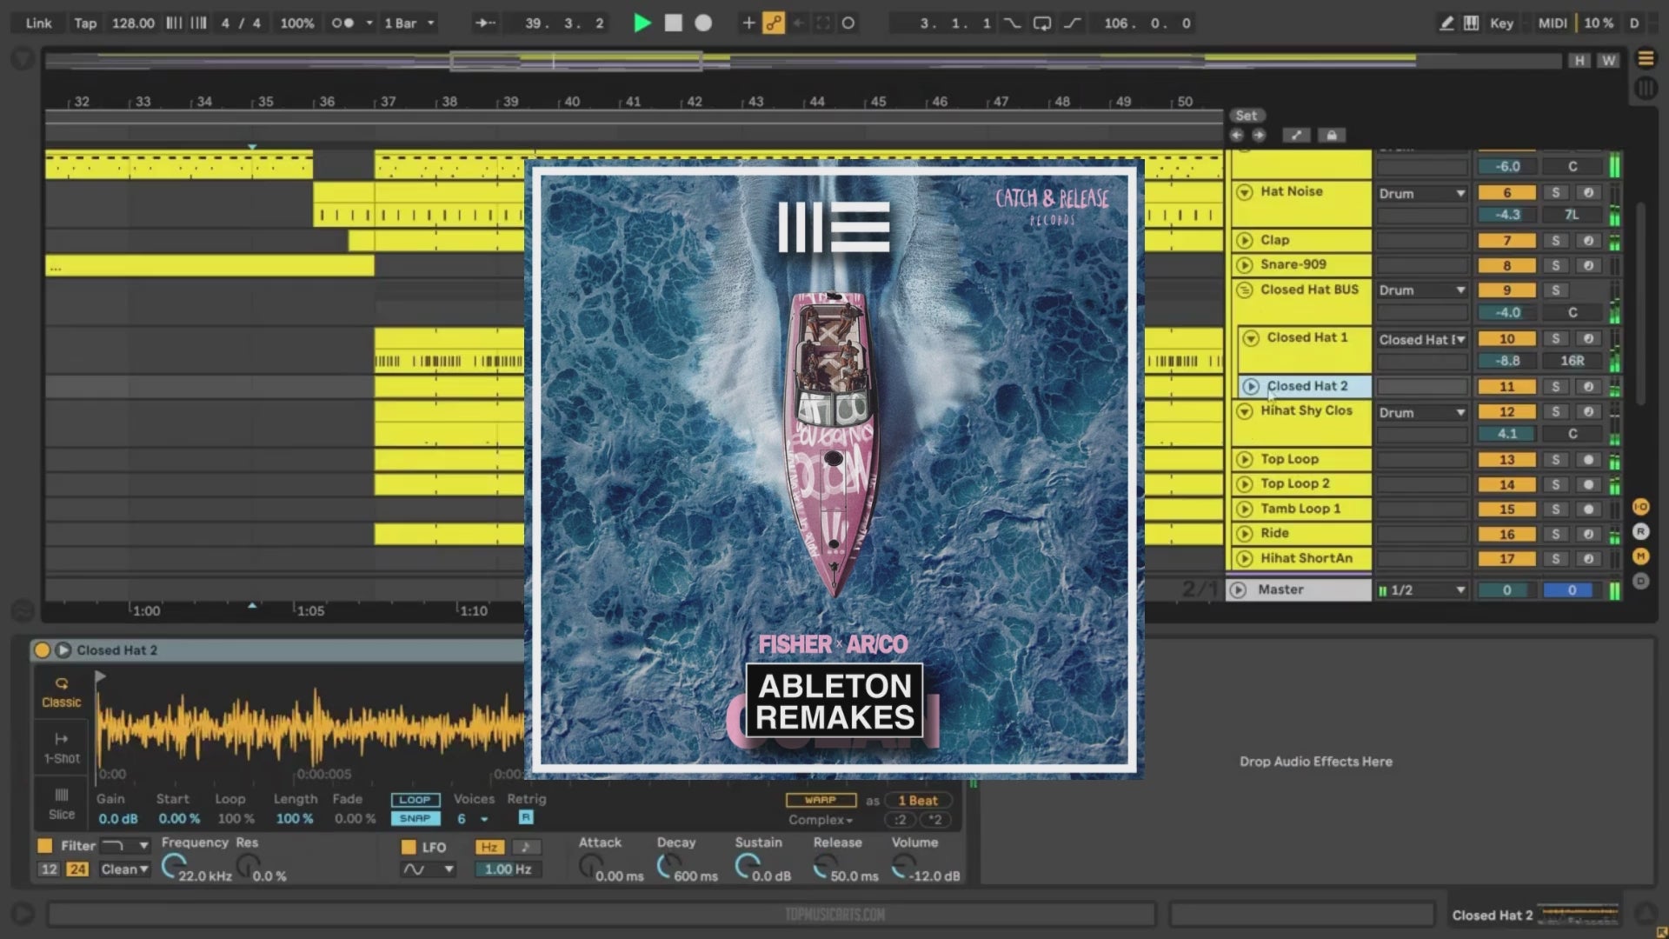Click the tempo field 128.00

tap(133, 23)
